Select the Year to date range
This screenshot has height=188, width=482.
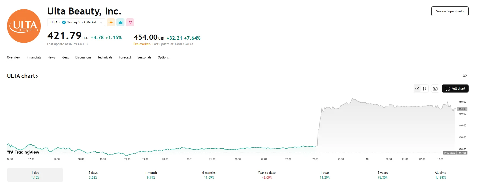coord(267,175)
